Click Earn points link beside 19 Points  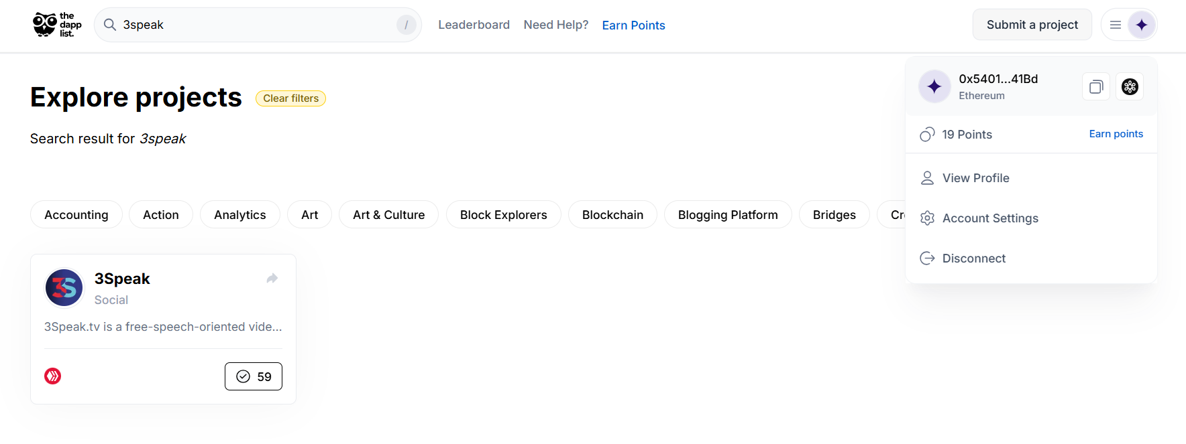click(x=1116, y=134)
